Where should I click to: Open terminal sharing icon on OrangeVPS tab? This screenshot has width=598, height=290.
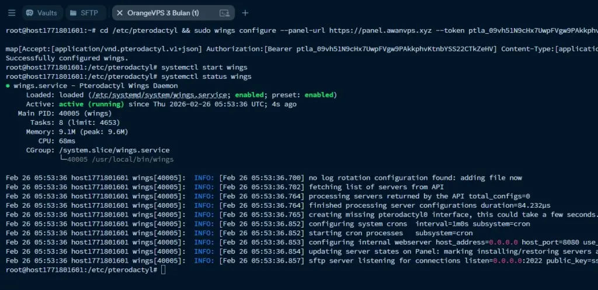tap(225, 13)
